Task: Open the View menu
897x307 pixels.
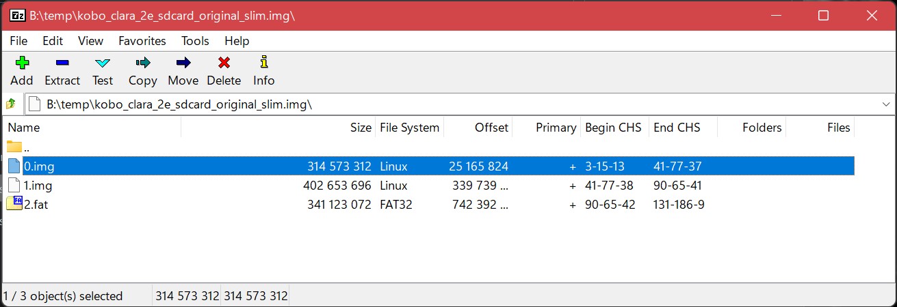Action: (x=91, y=41)
